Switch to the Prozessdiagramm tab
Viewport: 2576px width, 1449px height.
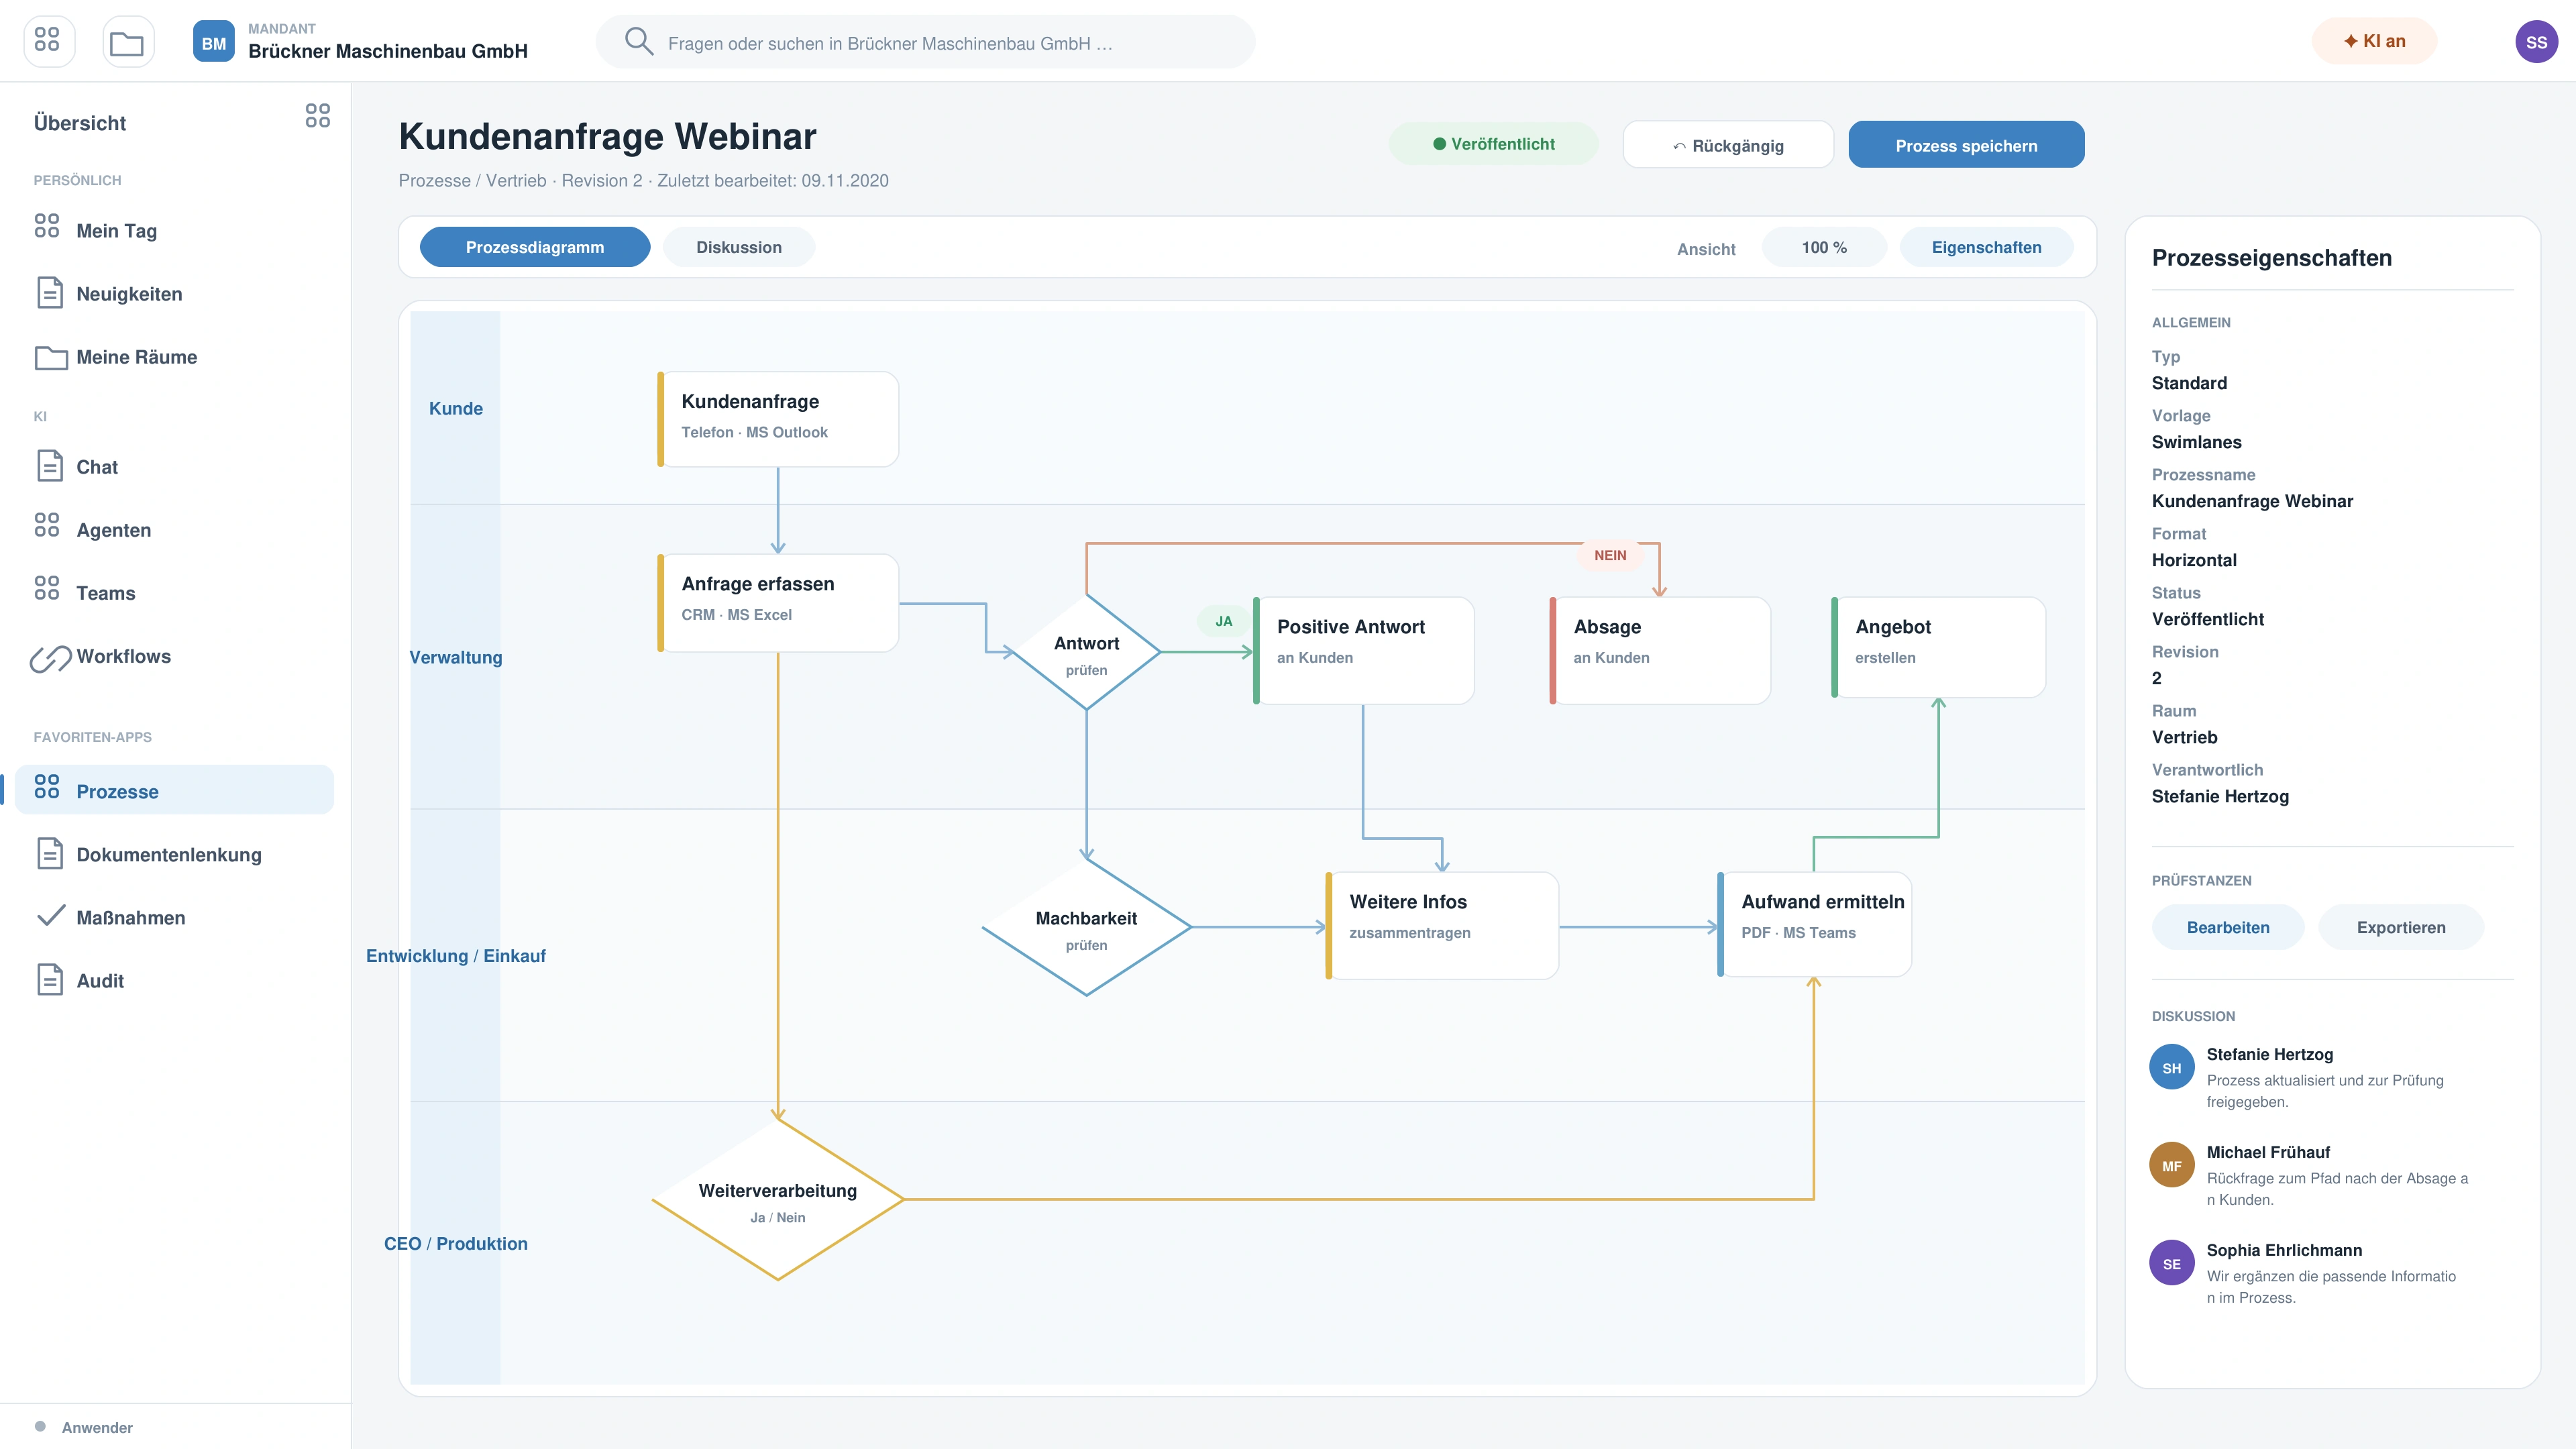coord(535,247)
